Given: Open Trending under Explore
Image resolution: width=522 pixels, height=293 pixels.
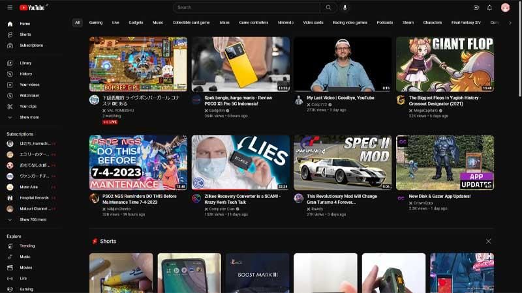Looking at the screenshot, I should (x=27, y=245).
